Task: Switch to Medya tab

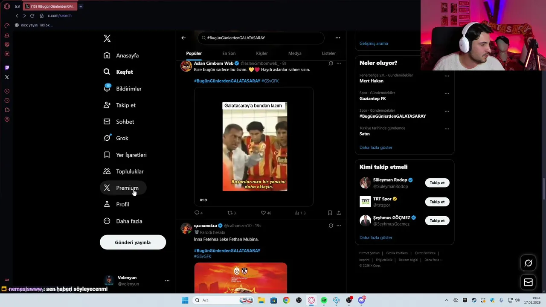Action: click(x=295, y=53)
